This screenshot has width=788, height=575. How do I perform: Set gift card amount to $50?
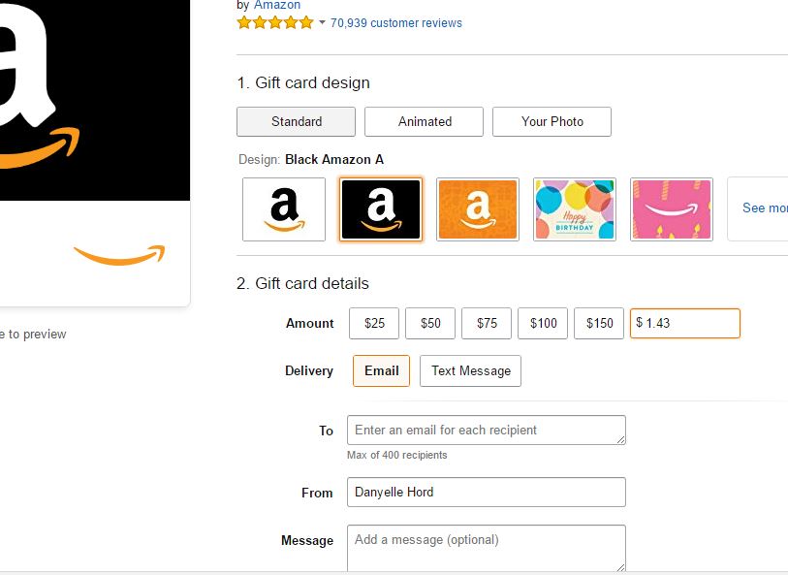pos(430,323)
